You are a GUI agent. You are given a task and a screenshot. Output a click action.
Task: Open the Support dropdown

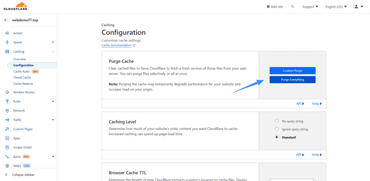(310, 7)
